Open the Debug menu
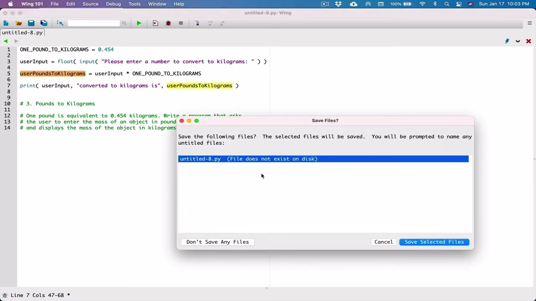The width and height of the screenshot is (536, 301). [x=113, y=4]
